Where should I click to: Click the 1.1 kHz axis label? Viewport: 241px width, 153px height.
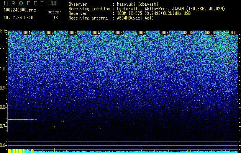(3, 50)
